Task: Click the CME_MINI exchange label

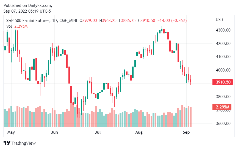Action: [x=68, y=21]
